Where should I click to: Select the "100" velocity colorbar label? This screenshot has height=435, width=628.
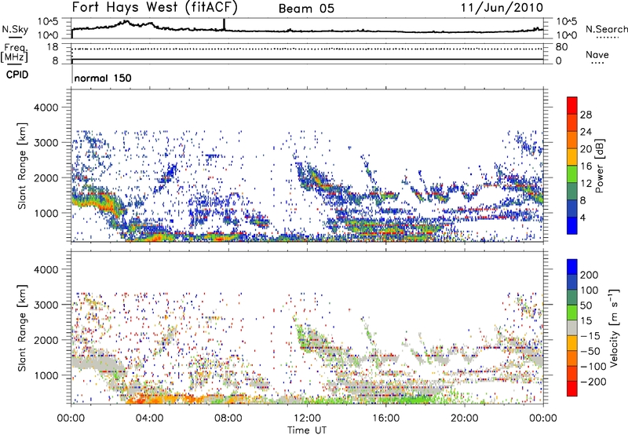pos(590,291)
